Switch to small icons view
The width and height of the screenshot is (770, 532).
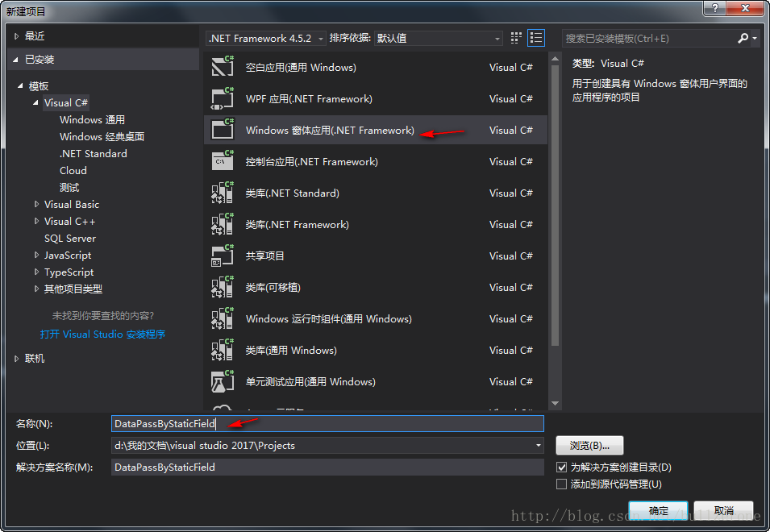[x=516, y=38]
